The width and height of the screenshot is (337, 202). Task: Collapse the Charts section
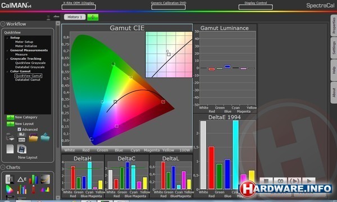[3, 167]
